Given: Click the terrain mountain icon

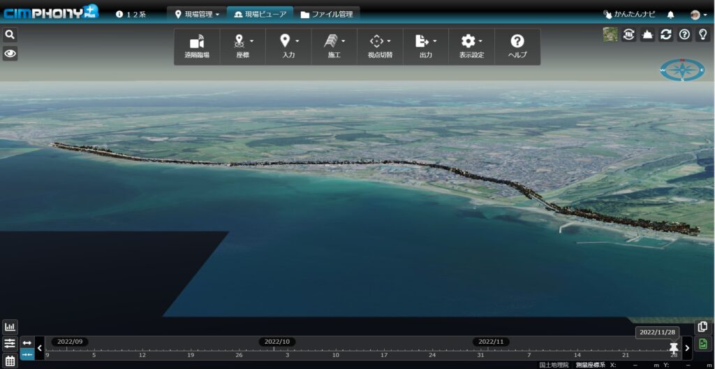Looking at the screenshot, I should (x=647, y=35).
